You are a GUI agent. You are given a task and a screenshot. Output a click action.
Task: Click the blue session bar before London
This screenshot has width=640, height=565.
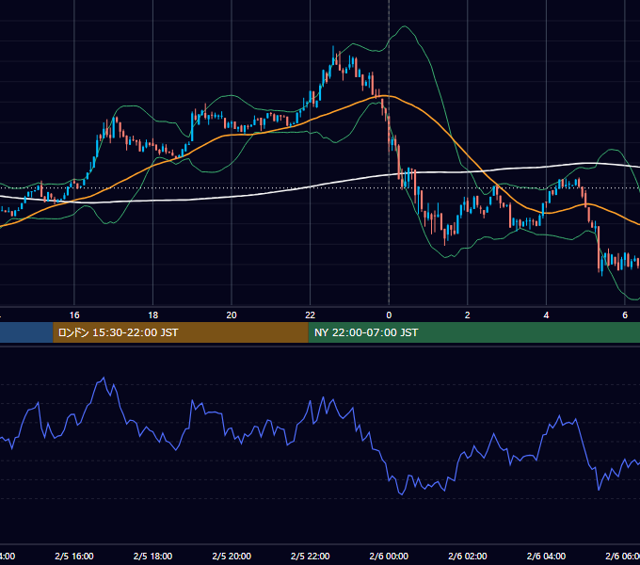pyautogui.click(x=26, y=332)
